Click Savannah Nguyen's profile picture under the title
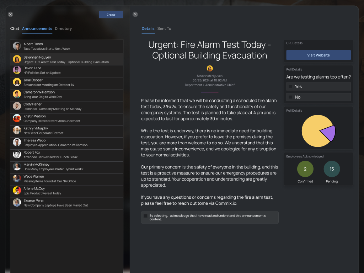The height and width of the screenshot is (273, 364). click(x=210, y=68)
